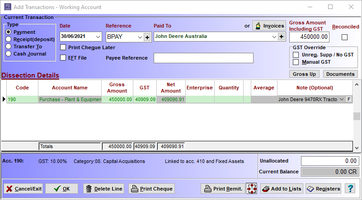Click the dissection scrollbar up arrow
The width and height of the screenshot is (362, 200).
[x=357, y=85]
